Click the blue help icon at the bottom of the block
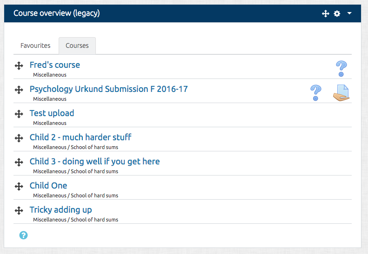 coord(23,235)
